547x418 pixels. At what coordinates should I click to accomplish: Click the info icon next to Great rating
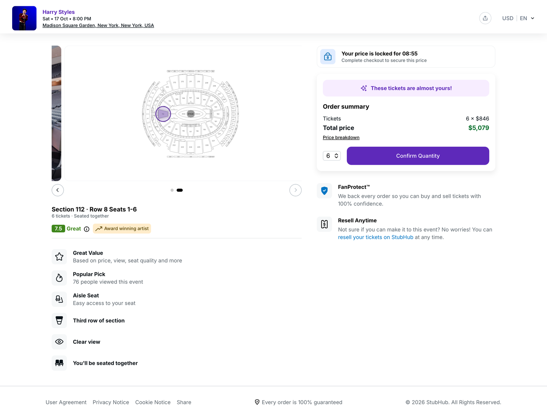(87, 229)
